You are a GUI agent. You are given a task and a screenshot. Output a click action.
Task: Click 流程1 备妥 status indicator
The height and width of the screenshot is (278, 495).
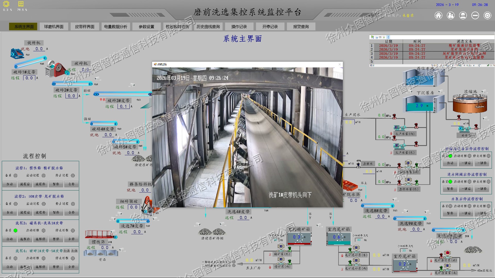tap(15, 176)
